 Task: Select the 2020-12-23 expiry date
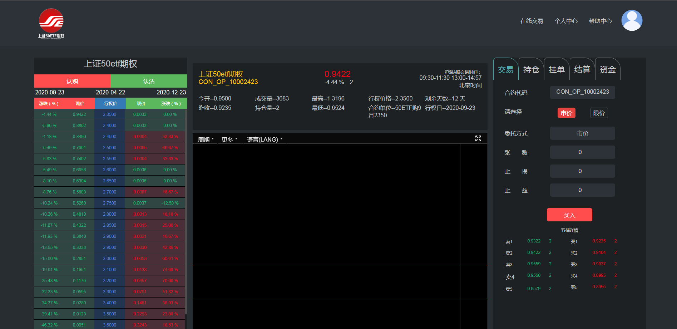pos(171,92)
